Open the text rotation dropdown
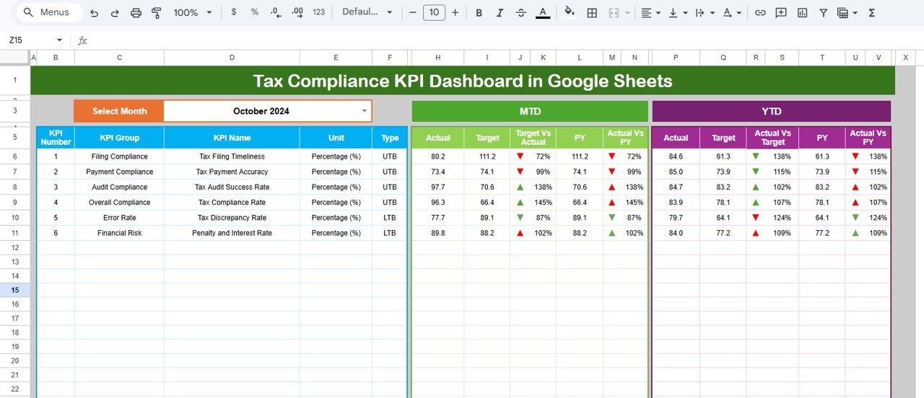Image resolution: width=924 pixels, height=398 pixels. point(731,12)
